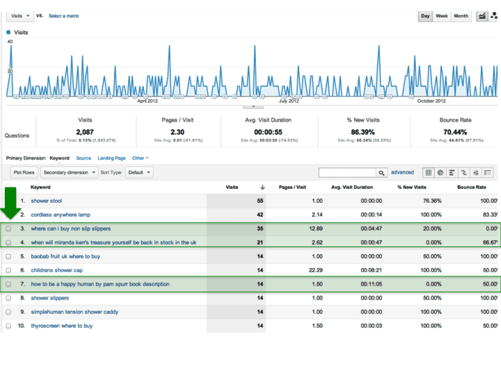
Task: Switch graph to Week view
Action: 442,16
